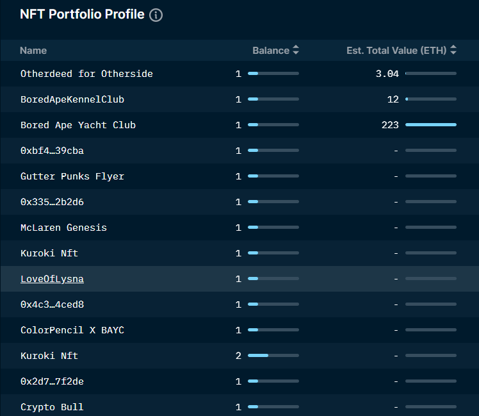Click the 223 ETH value of Bored Ape Yacht Club

pos(390,125)
